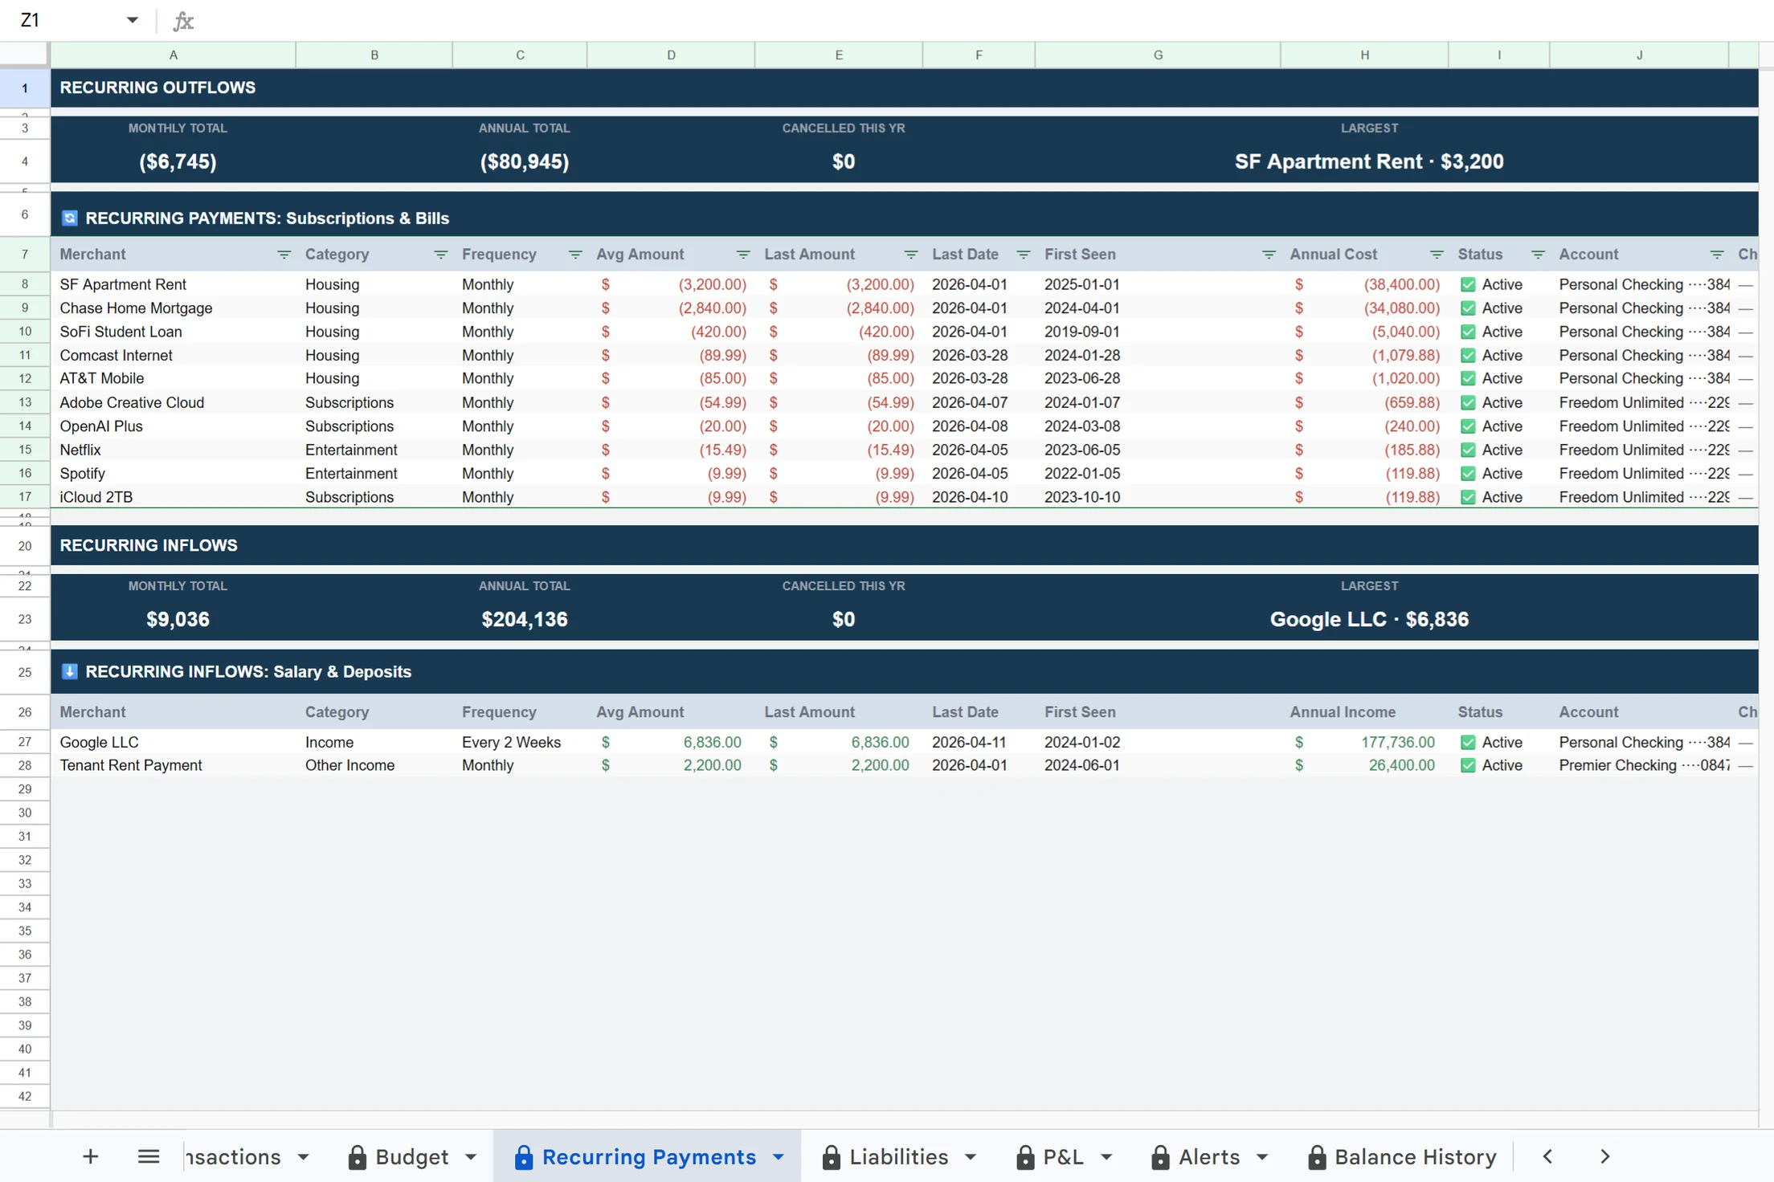Click the lock icon on Liabilities tab

pyautogui.click(x=832, y=1157)
